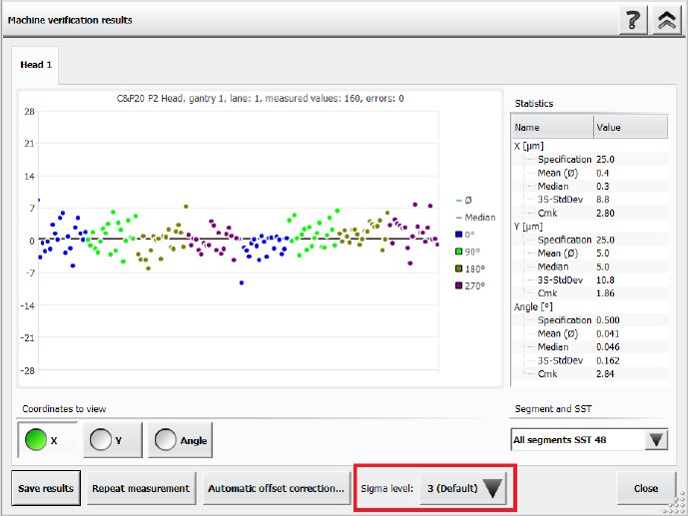The image size is (688, 516).
Task: Click the Save results button
Action: pos(46,488)
